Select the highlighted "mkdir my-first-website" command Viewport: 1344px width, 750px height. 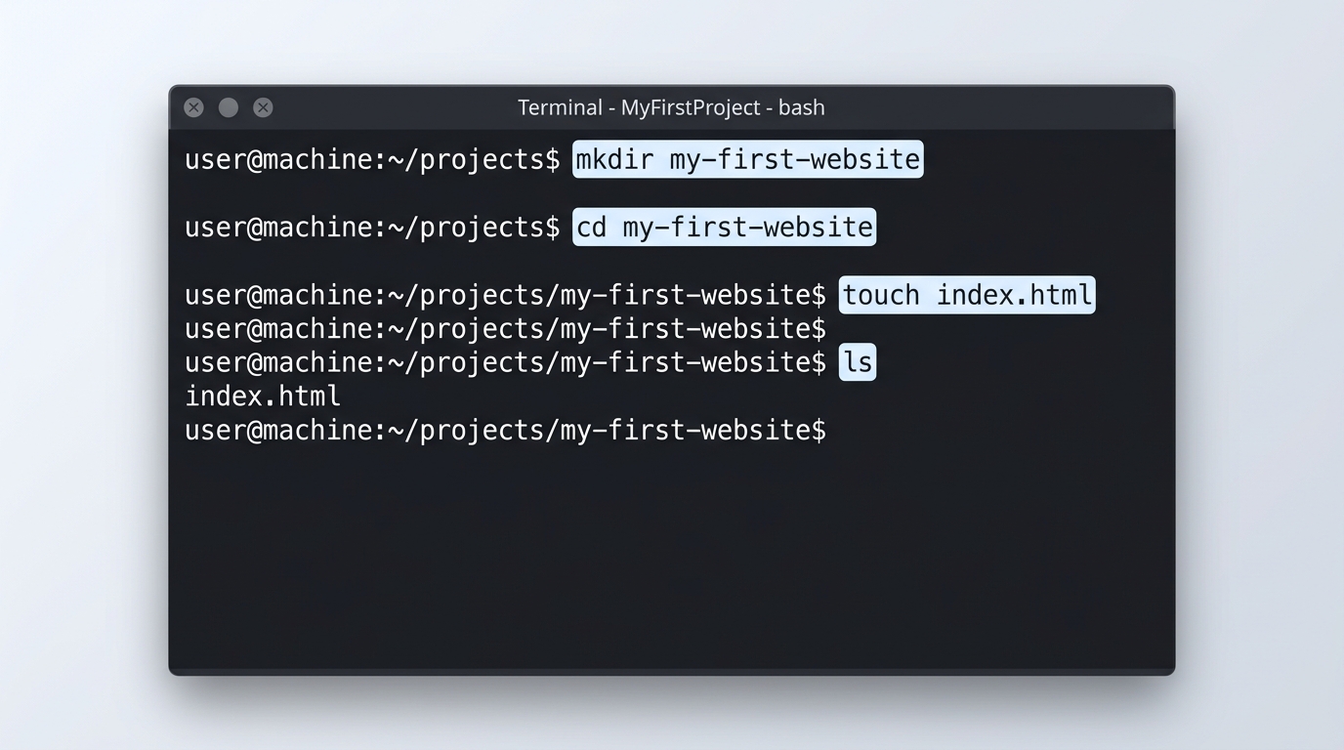coord(747,159)
